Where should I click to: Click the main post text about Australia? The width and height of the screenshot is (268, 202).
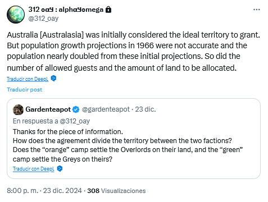pyautogui.click(x=133, y=51)
